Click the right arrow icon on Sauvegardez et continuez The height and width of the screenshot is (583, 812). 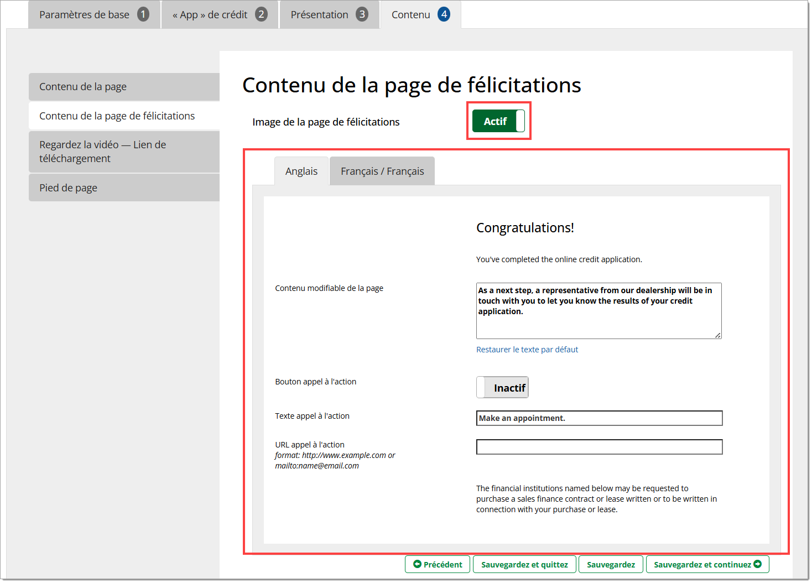coord(758,564)
